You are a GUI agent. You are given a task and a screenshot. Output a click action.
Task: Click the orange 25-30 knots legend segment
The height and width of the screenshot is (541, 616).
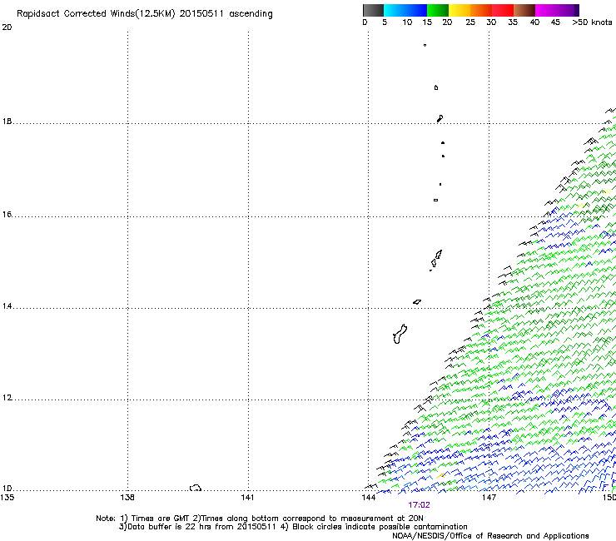point(481,10)
